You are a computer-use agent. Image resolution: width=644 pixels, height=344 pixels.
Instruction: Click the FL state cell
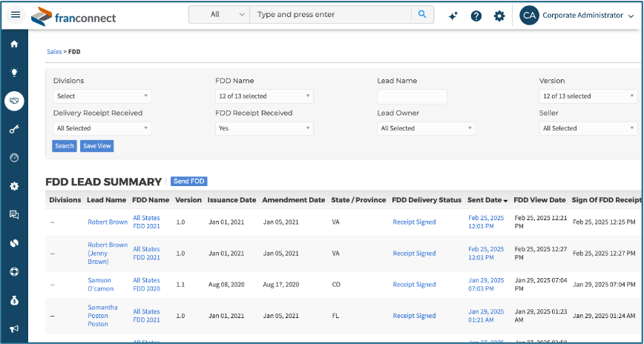click(335, 316)
